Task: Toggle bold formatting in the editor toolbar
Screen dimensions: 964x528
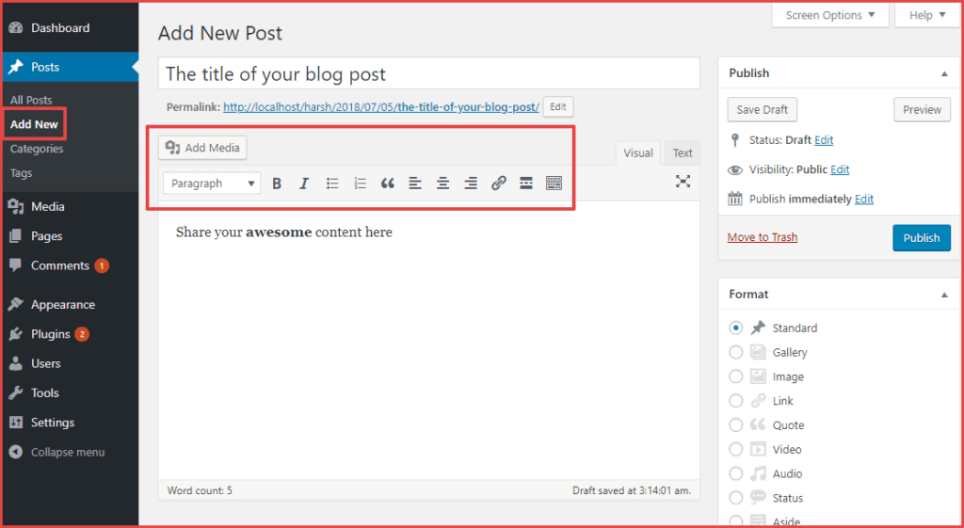Action: [277, 184]
